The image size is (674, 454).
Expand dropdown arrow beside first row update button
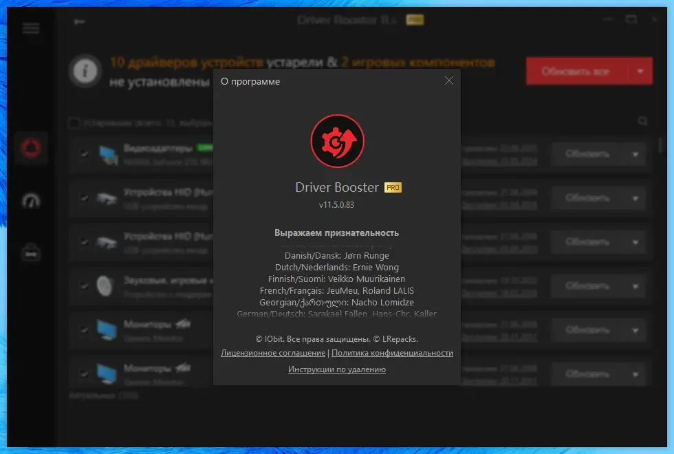click(x=635, y=154)
